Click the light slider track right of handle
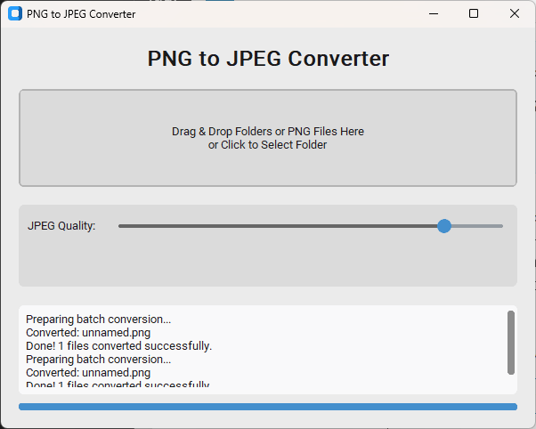This screenshot has height=429, width=536. click(x=478, y=226)
